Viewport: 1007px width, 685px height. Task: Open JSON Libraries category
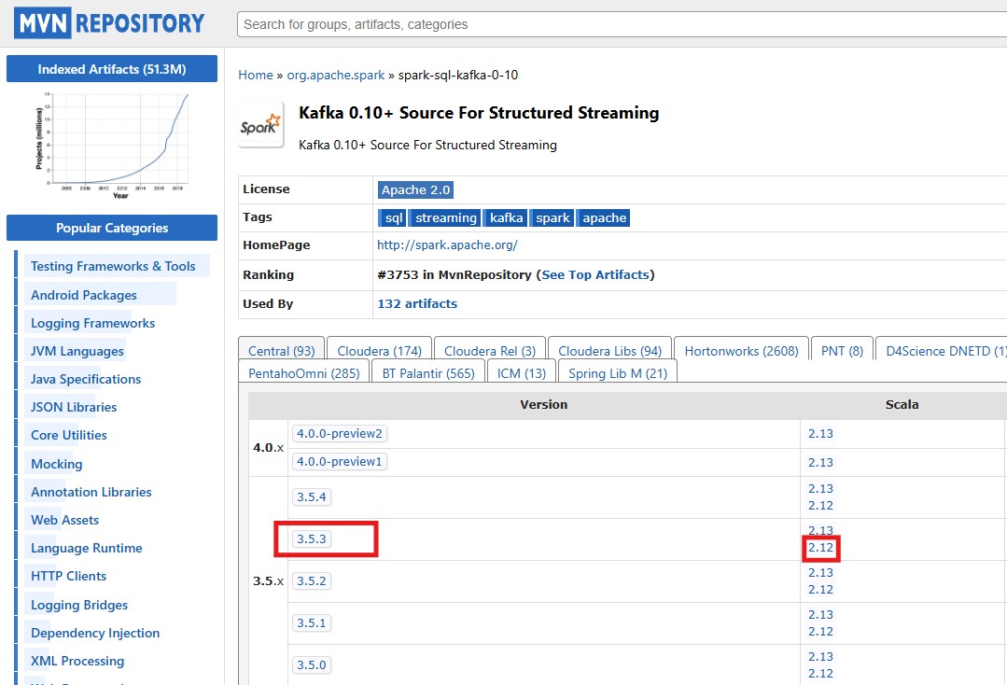[73, 407]
